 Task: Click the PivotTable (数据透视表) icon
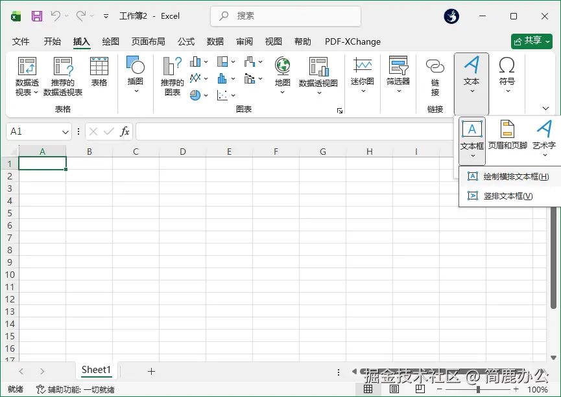point(27,66)
